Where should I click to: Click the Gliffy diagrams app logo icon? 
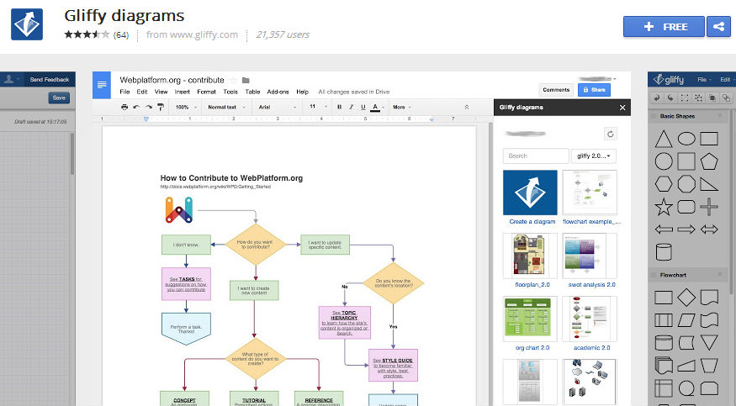point(27,24)
